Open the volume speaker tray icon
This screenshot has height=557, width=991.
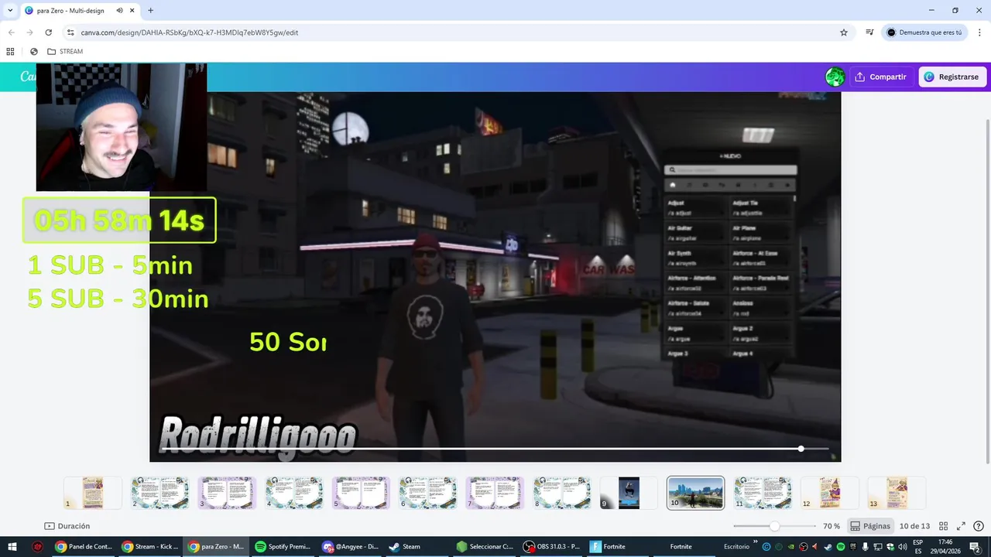coord(902,547)
